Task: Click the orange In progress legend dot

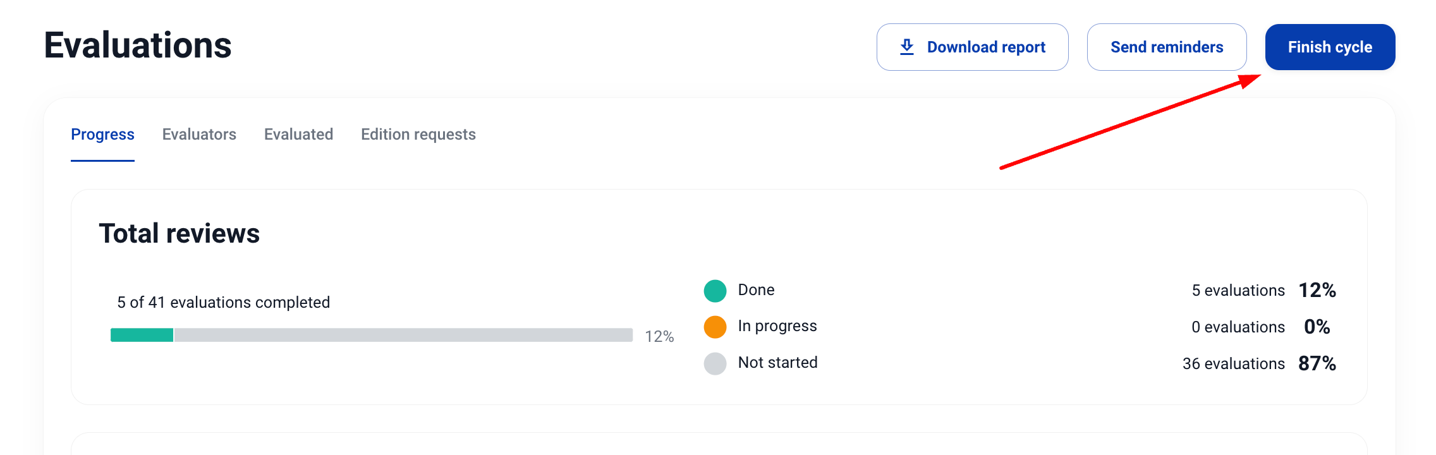Action: pyautogui.click(x=715, y=327)
